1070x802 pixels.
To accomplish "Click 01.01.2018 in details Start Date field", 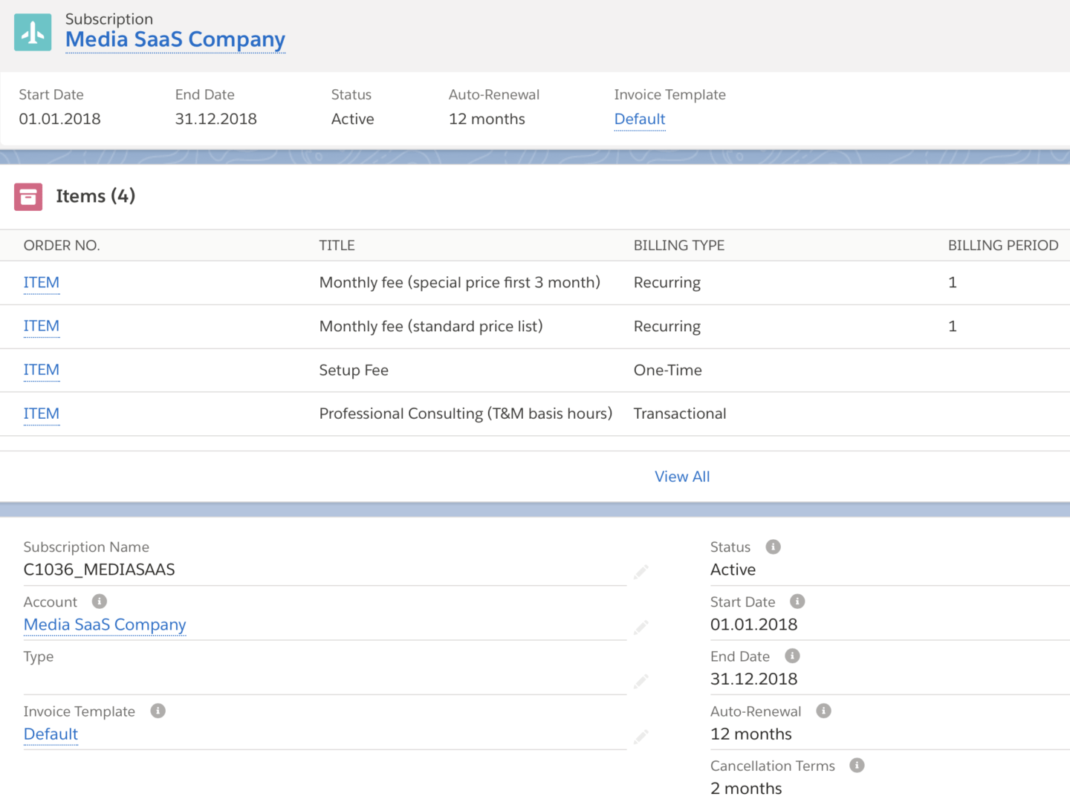I will coord(753,625).
